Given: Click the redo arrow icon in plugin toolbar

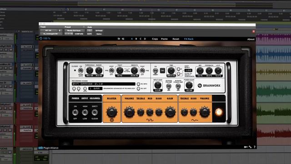Looking at the screenshot, I should tap(123, 39).
